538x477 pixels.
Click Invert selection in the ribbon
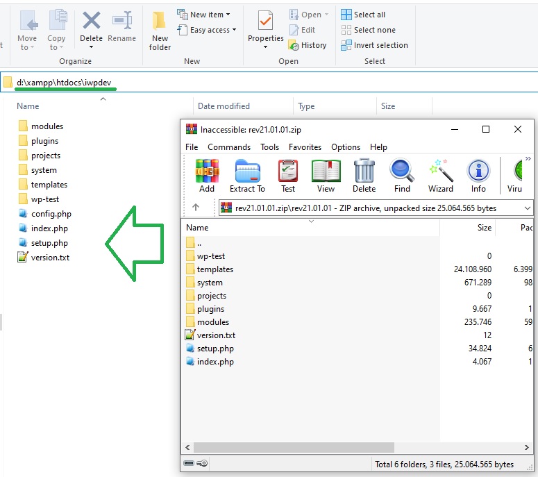click(x=373, y=45)
